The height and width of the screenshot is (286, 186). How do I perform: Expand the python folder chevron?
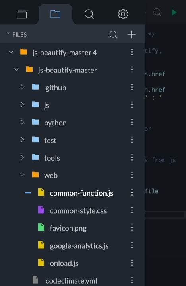pyautogui.click(x=22, y=122)
